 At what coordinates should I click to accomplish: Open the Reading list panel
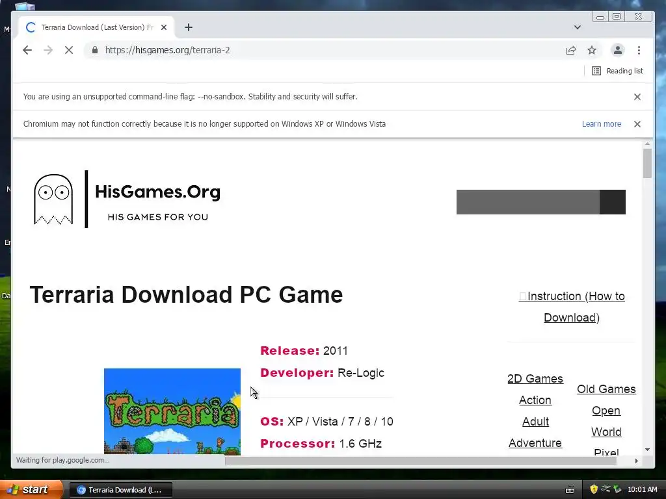[618, 71]
